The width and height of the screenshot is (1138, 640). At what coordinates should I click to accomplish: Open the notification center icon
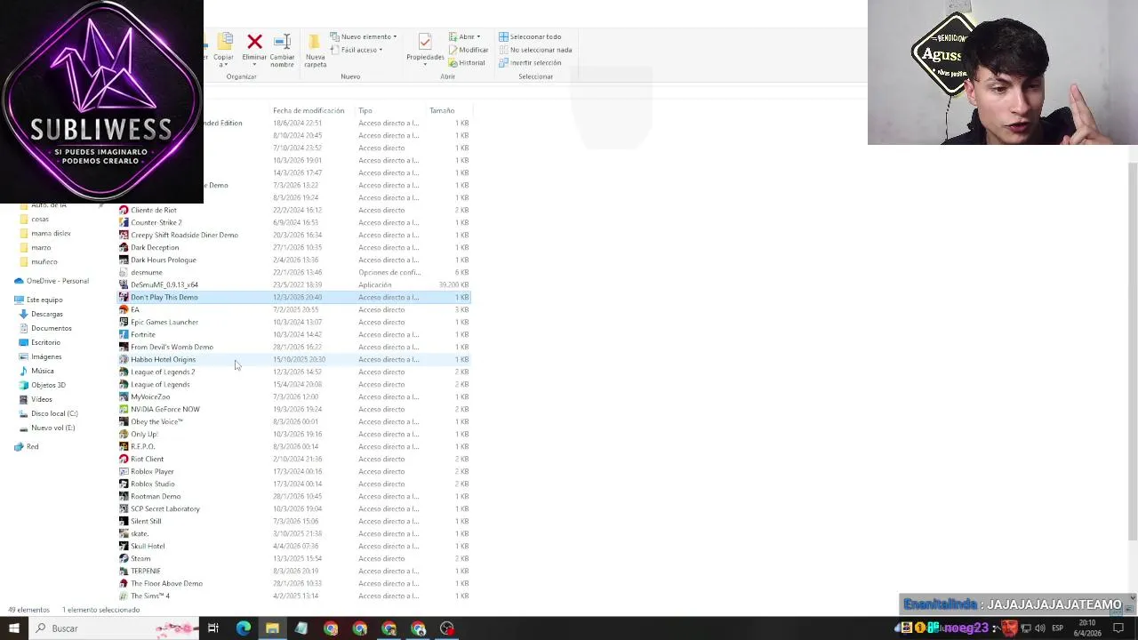pyautogui.click(x=1118, y=628)
